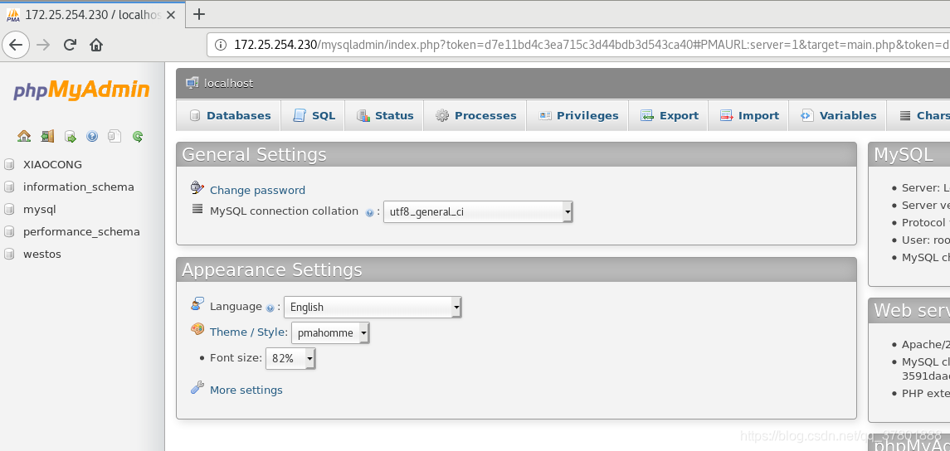Click help icon next to connection collation
The width and height of the screenshot is (950, 451).
(x=369, y=212)
